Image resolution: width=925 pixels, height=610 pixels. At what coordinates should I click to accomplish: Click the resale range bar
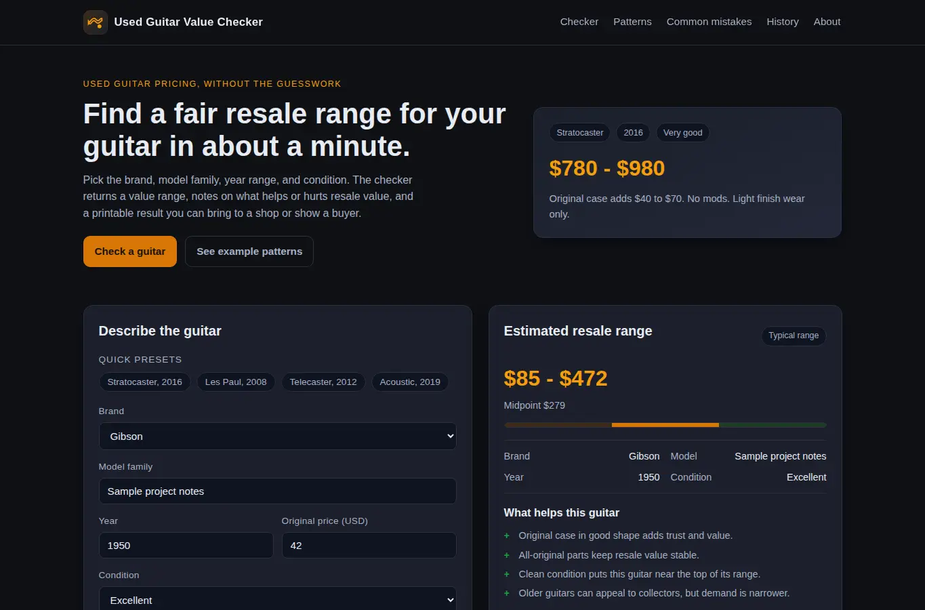tap(665, 425)
